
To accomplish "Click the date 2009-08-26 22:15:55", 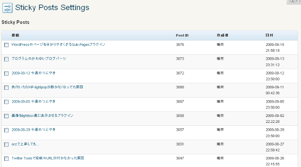I will (275, 161).
